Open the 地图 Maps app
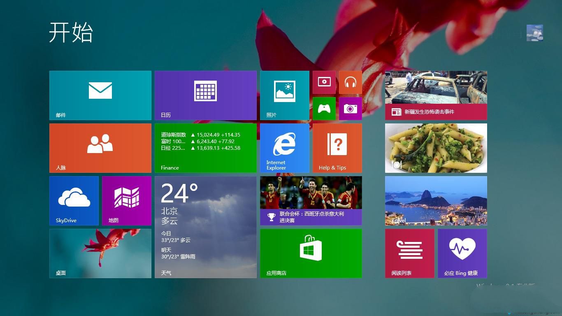The height and width of the screenshot is (316, 562). 126,200
